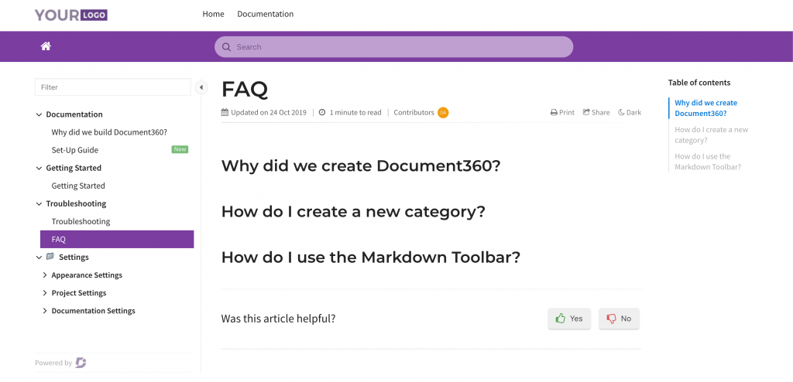Viewport: 793px width, 382px height.
Task: Collapse the Documentation category chevron
Action: pos(39,114)
